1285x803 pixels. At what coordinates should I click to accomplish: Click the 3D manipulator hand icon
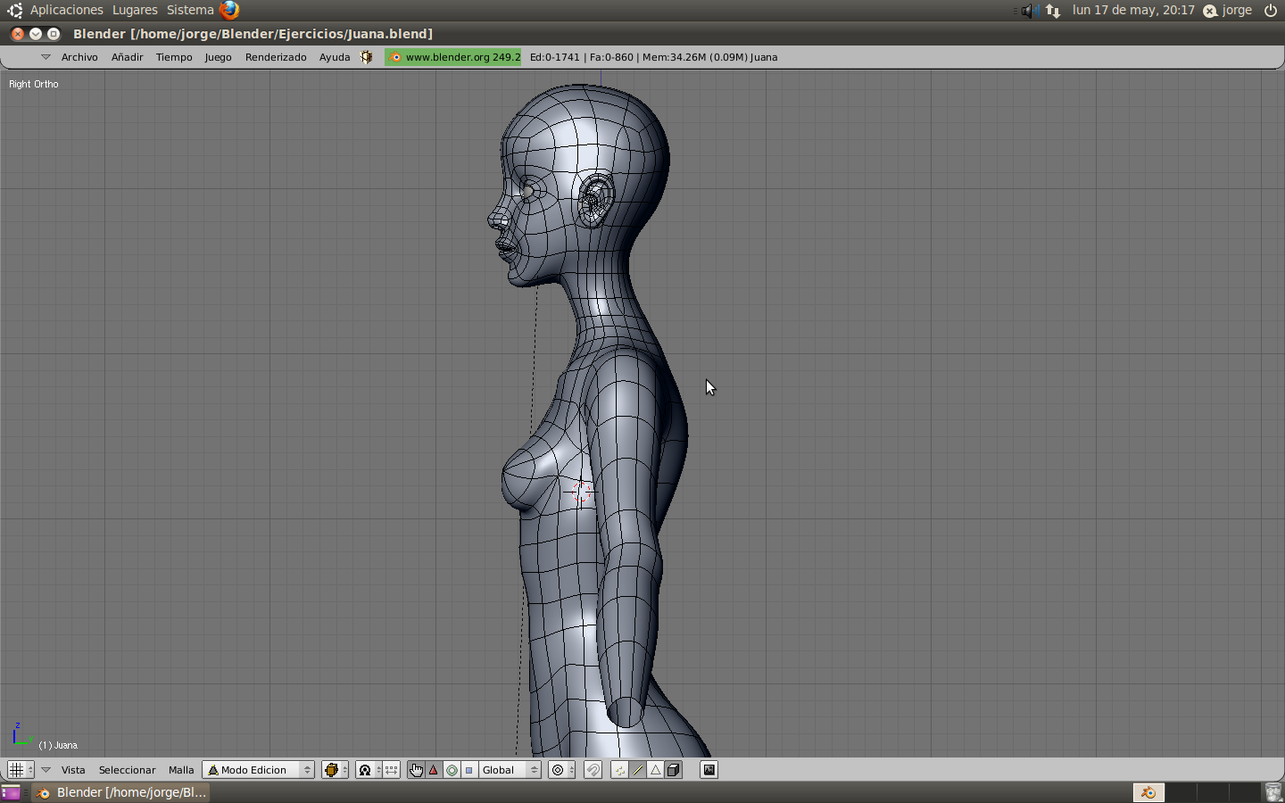pos(416,770)
